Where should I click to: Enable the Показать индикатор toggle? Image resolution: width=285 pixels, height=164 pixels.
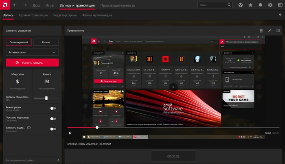coord(53,118)
